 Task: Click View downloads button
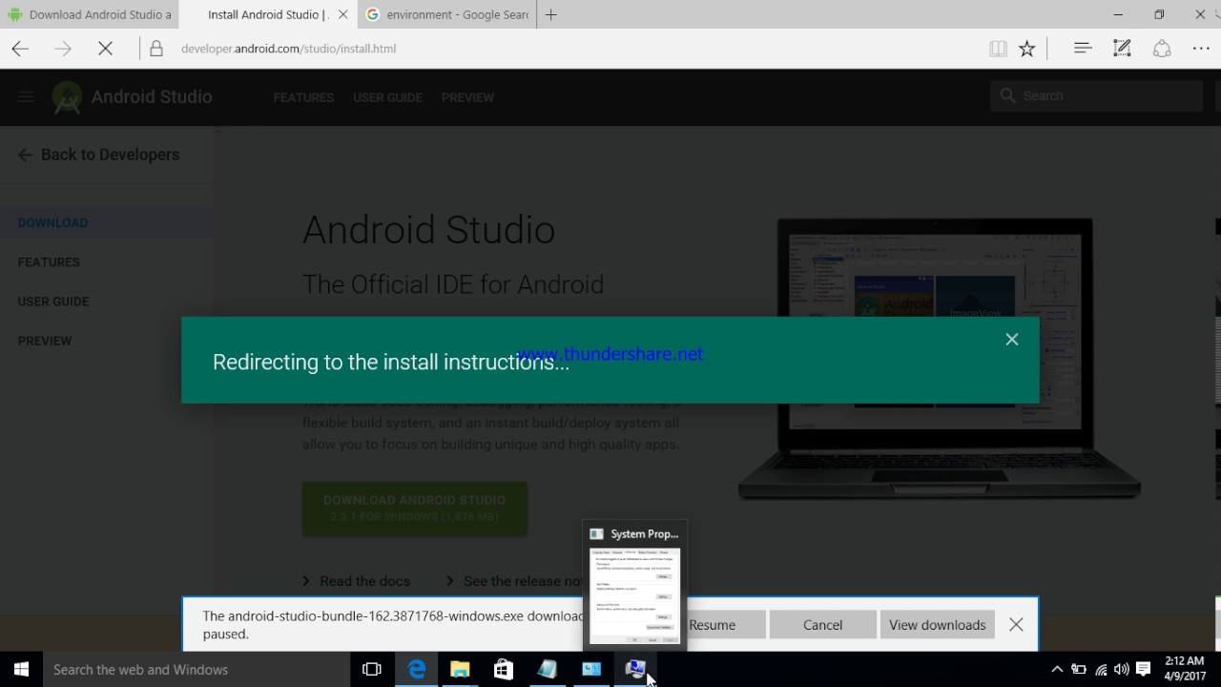coord(938,625)
